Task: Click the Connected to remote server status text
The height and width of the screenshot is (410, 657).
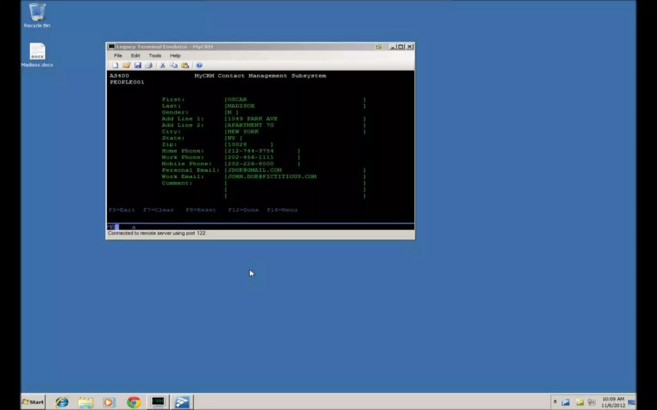Action: click(x=157, y=233)
